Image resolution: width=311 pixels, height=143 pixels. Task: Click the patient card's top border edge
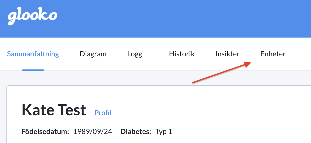pos(159,86)
